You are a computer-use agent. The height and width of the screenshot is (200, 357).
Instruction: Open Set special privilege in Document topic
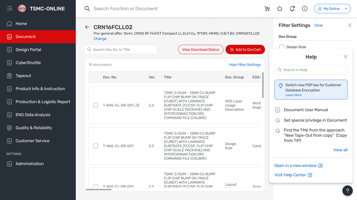[x=315, y=120]
